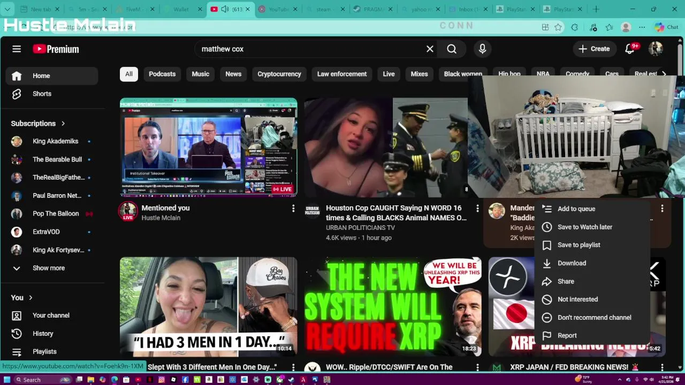
Task: Open More options for Mentioned you video
Action: click(x=293, y=209)
